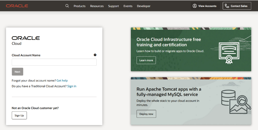Follow the Get help link

(x=62, y=81)
